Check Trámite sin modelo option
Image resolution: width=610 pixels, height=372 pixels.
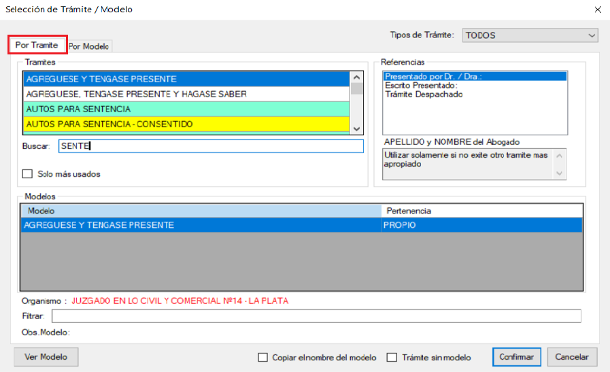392,357
